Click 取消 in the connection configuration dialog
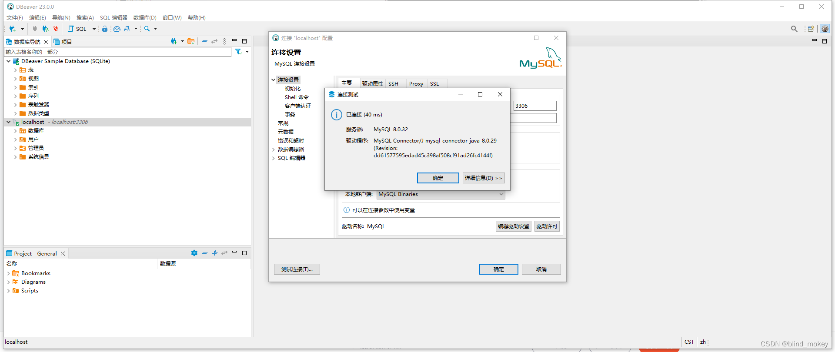835x352 pixels. pos(541,269)
